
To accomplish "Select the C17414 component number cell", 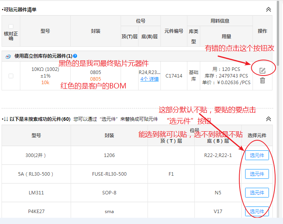I will (x=174, y=76).
